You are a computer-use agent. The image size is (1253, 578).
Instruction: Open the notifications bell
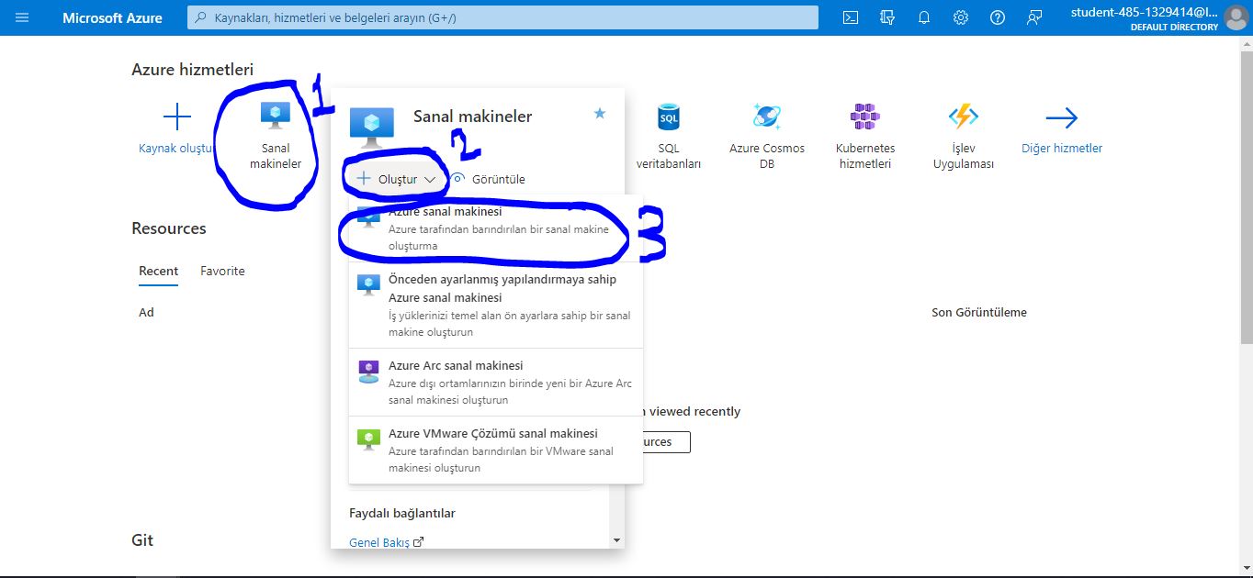coord(924,17)
